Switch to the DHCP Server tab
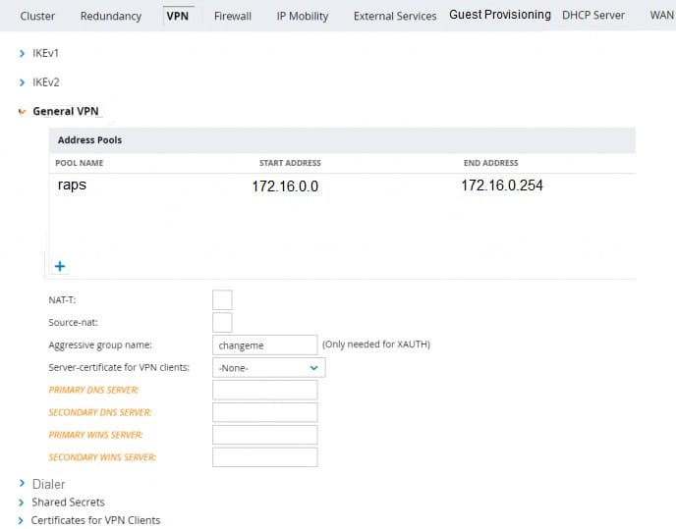This screenshot has width=676, height=529. pos(593,15)
